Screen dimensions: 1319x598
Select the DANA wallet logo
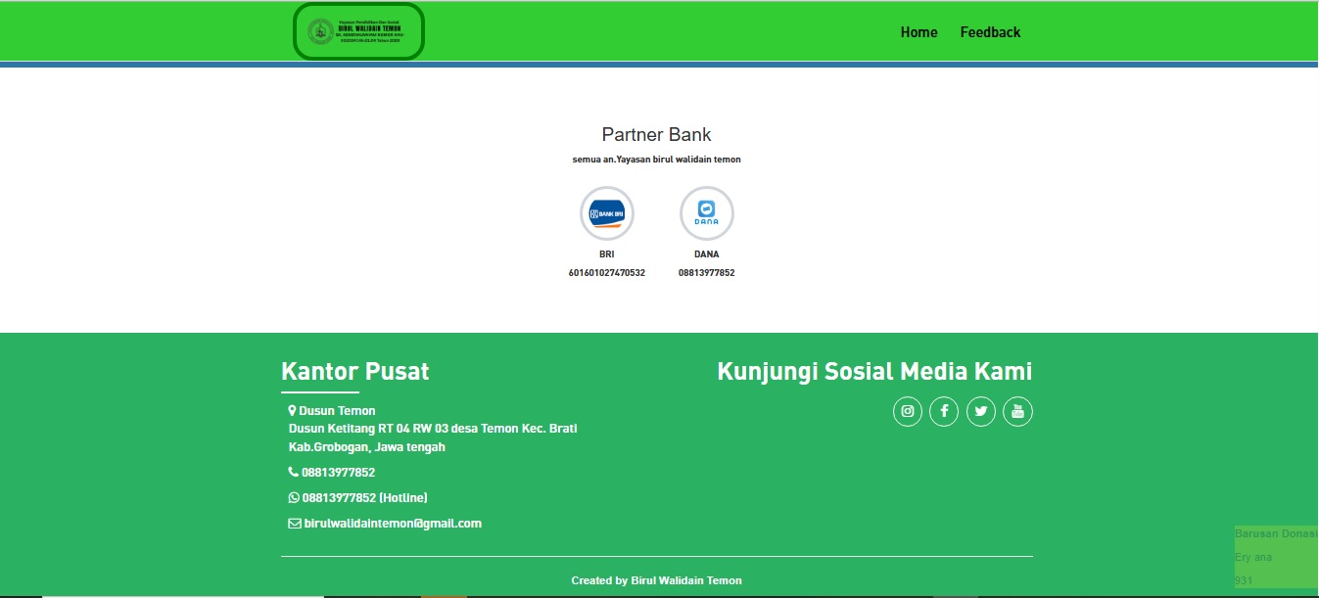pos(706,212)
